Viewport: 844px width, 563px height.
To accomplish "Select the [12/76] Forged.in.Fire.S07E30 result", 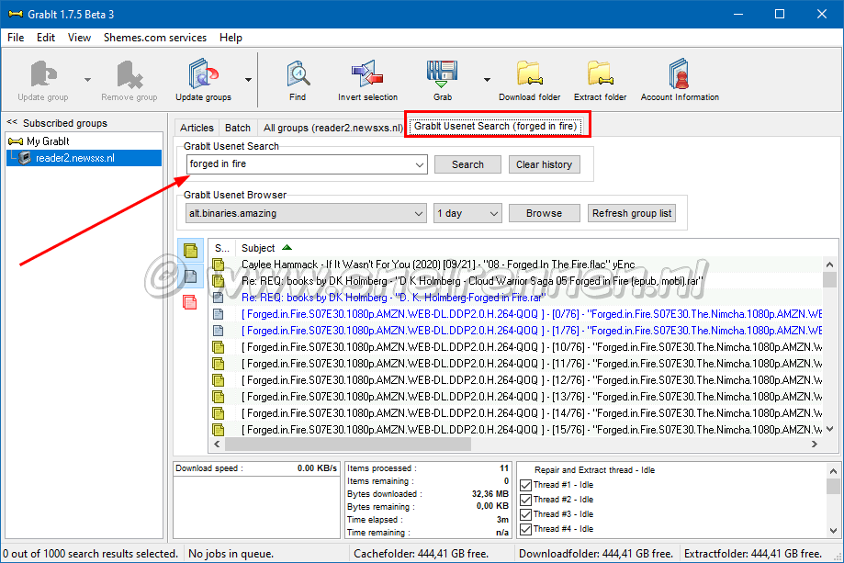I will (x=532, y=380).
